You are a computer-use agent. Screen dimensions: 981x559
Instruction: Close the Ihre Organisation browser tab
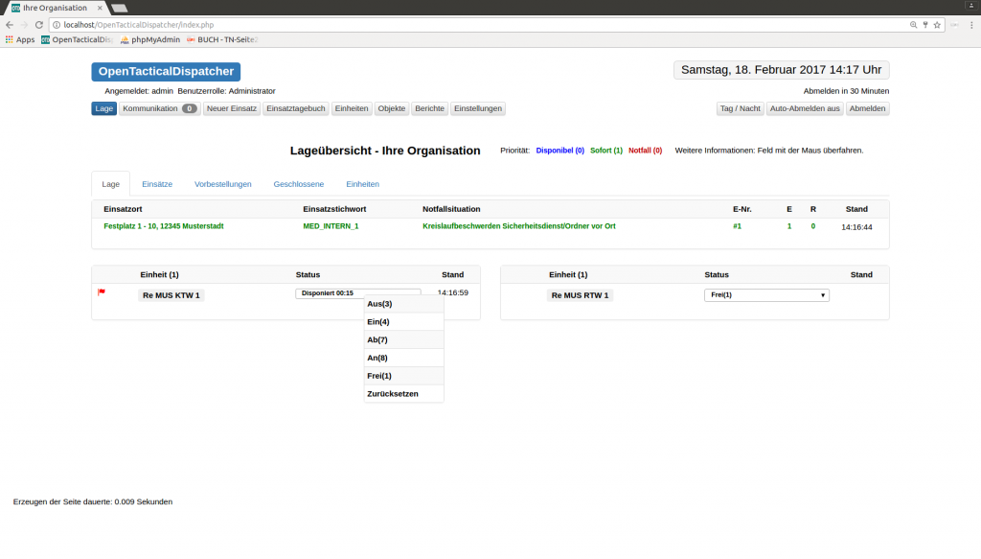(100, 8)
